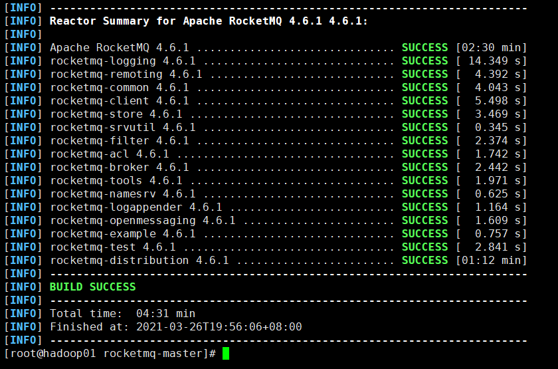558x369 pixels.
Task: Click the '5.498 s' duration value
Action: (x=498, y=101)
